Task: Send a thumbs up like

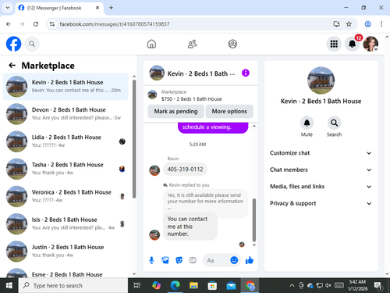Action: coord(250,260)
